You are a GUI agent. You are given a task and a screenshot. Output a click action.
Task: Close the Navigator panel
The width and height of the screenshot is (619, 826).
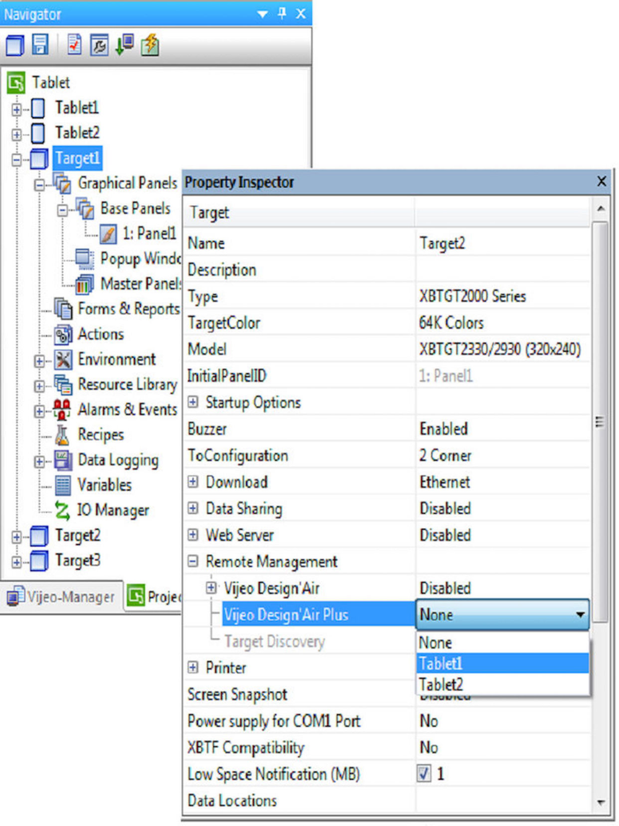tap(301, 13)
